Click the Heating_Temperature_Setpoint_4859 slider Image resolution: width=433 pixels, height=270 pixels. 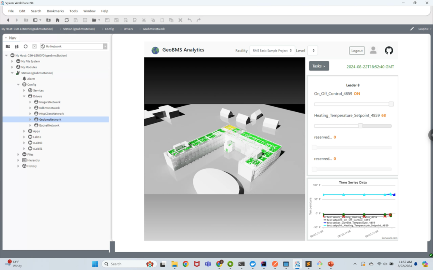point(353,126)
